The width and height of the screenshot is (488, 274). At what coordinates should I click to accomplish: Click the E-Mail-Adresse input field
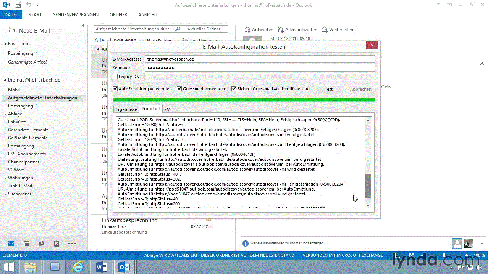pos(260,59)
